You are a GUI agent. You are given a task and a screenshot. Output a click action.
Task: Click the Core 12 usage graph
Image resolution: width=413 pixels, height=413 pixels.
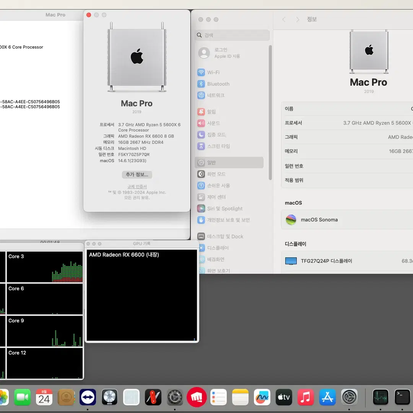[x=44, y=363]
